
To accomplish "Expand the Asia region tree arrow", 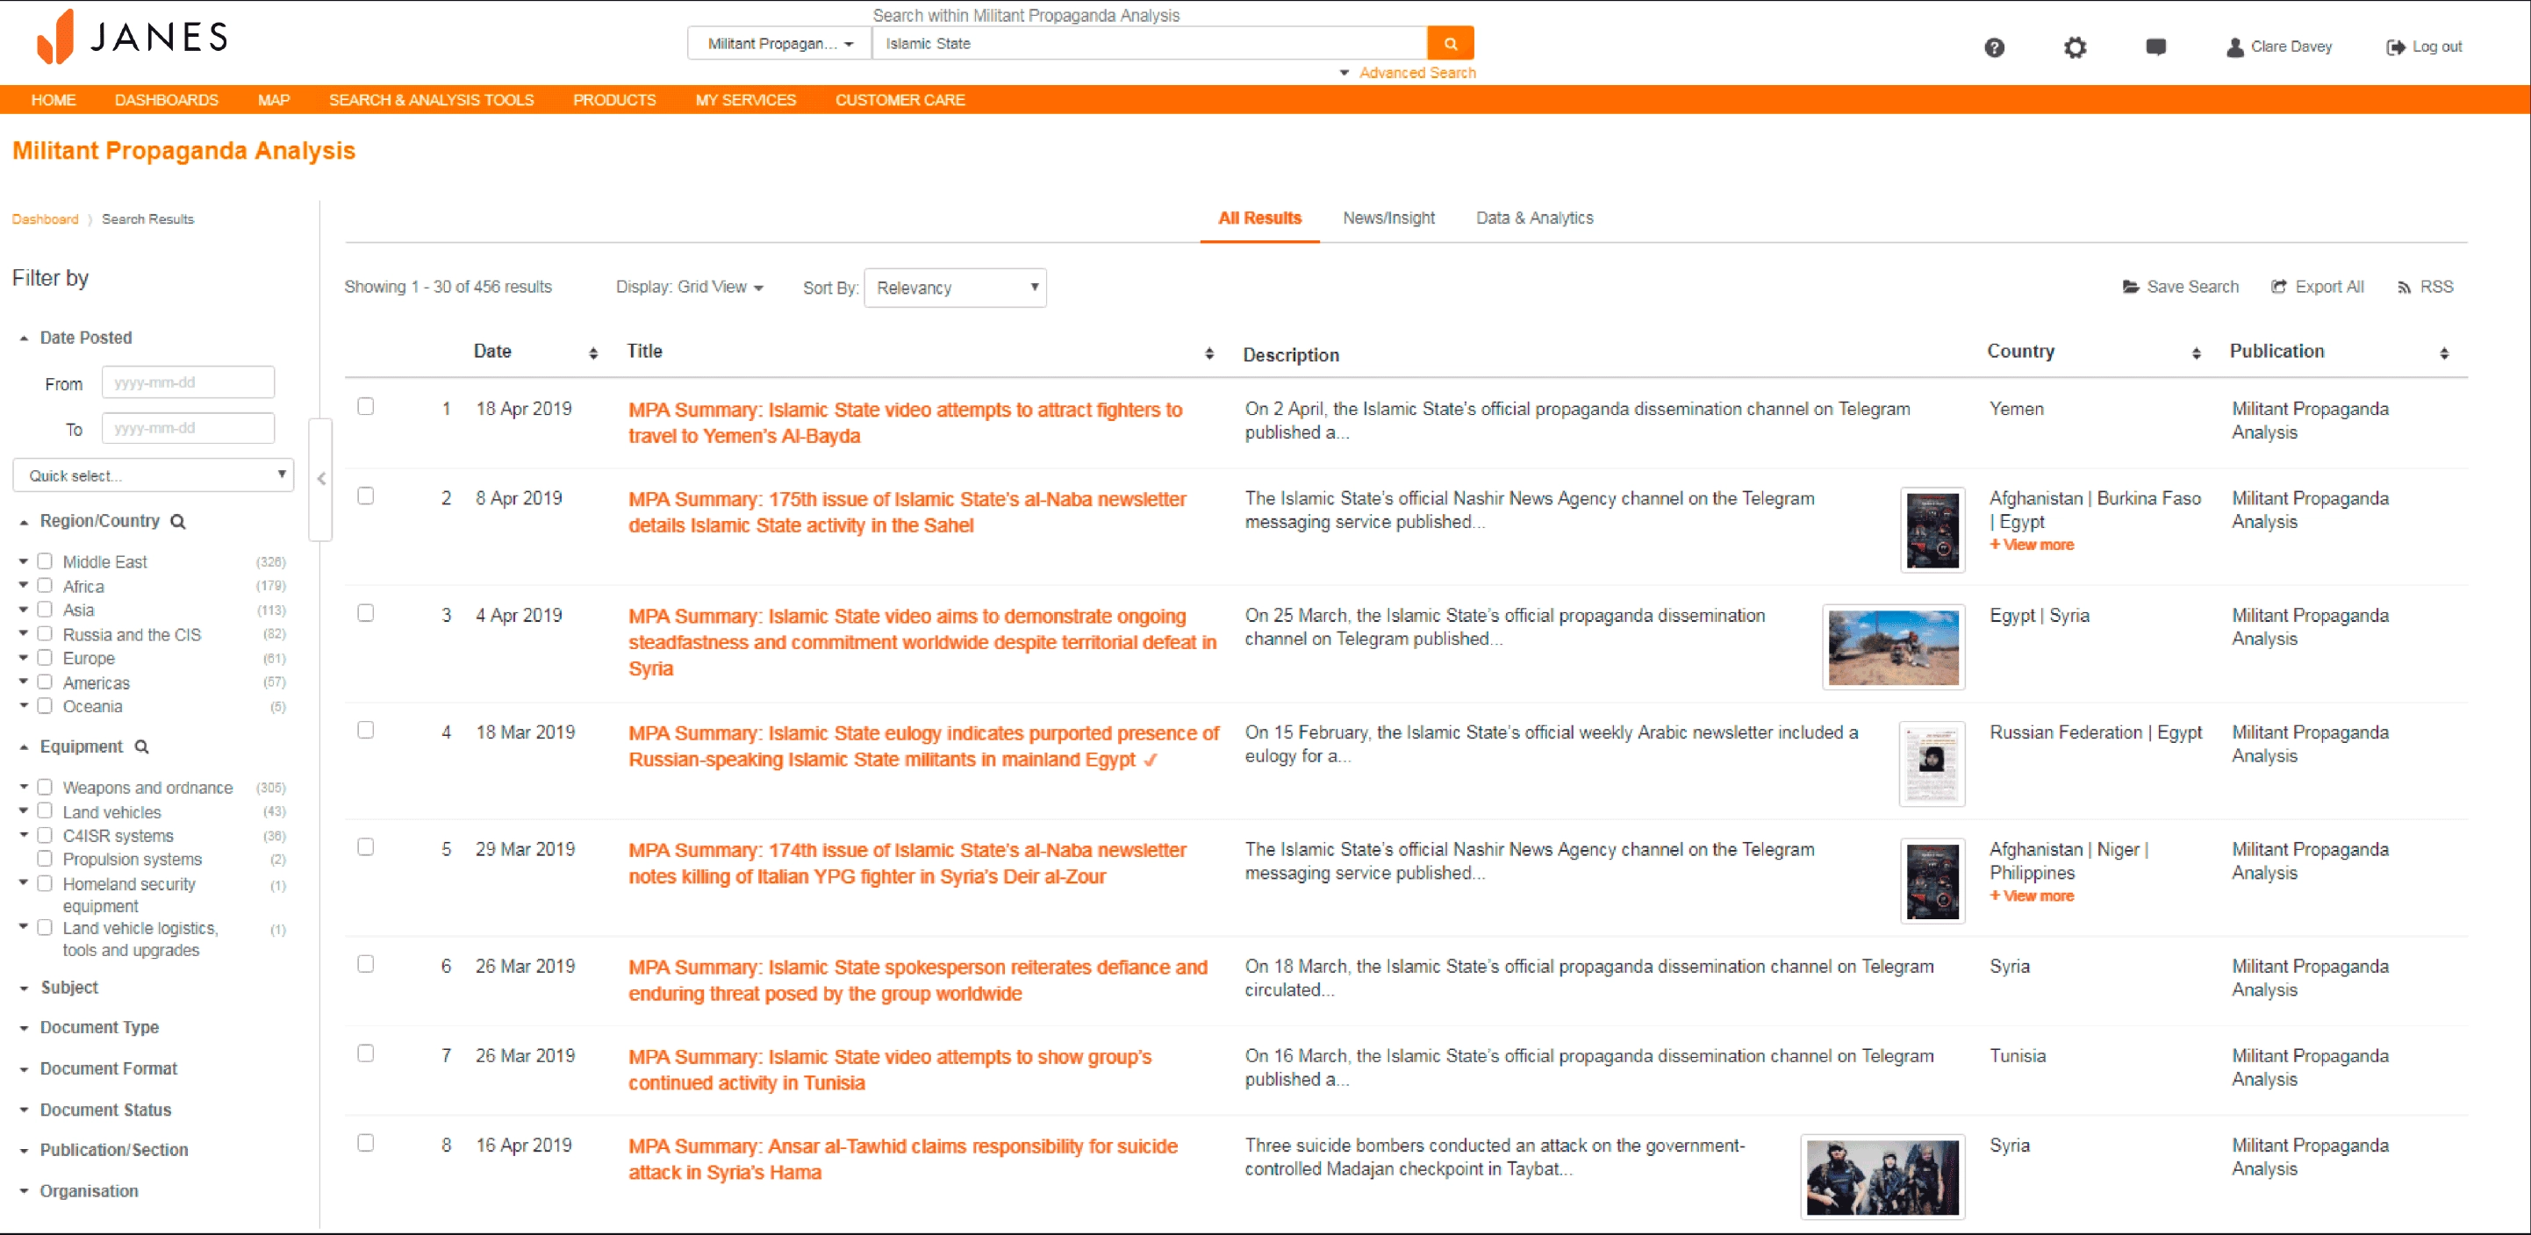I will tap(24, 610).
